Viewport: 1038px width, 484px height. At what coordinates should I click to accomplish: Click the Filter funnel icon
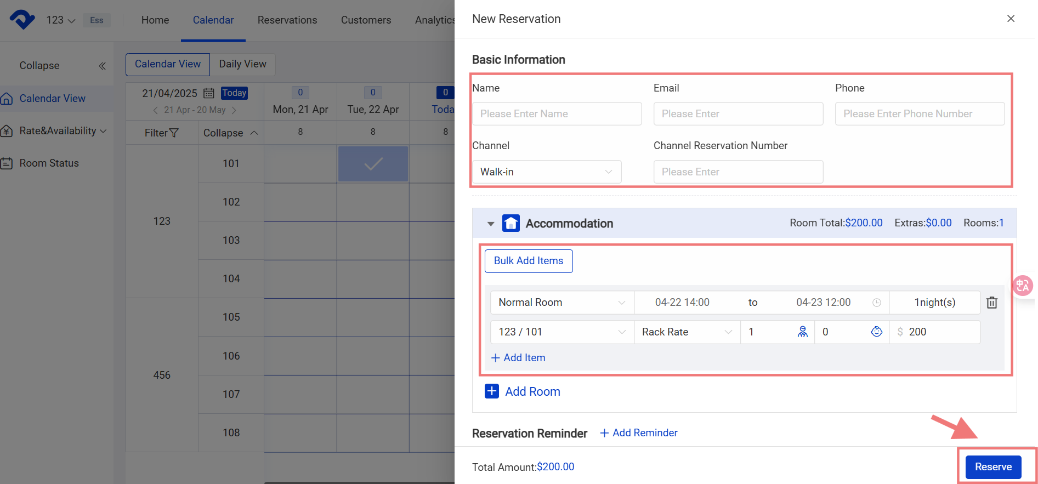(x=174, y=133)
